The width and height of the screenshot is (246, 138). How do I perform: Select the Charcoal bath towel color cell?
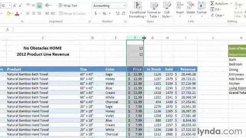pyautogui.click(x=116, y=102)
